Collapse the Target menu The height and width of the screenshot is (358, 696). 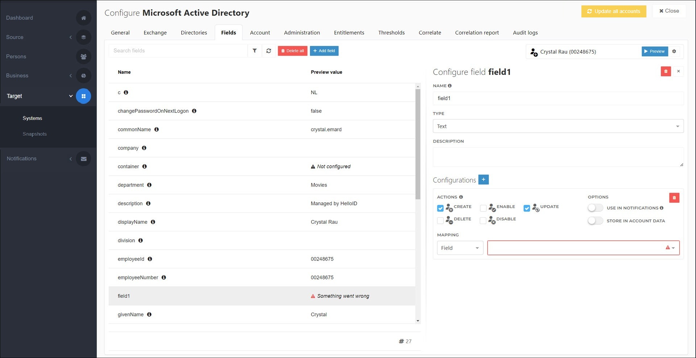pyautogui.click(x=71, y=96)
